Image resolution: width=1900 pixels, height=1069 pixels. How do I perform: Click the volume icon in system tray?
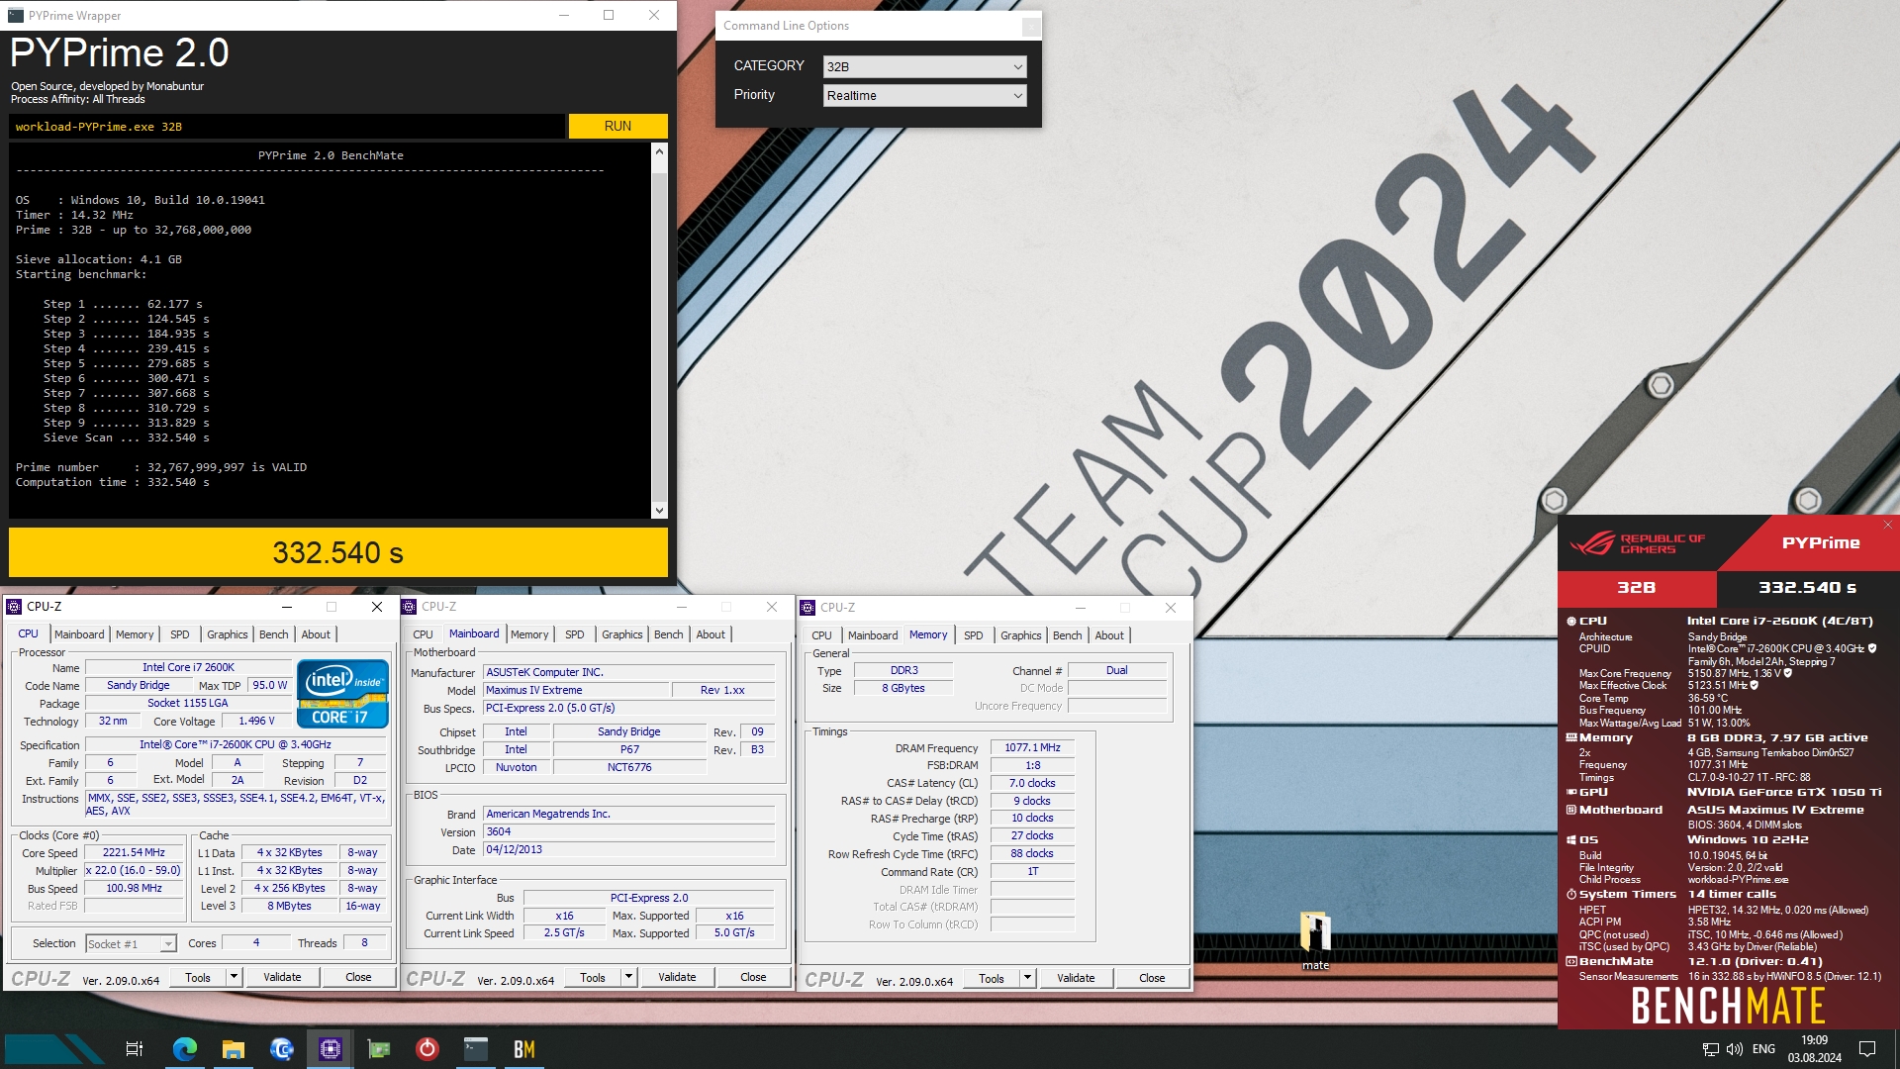point(1734,1049)
